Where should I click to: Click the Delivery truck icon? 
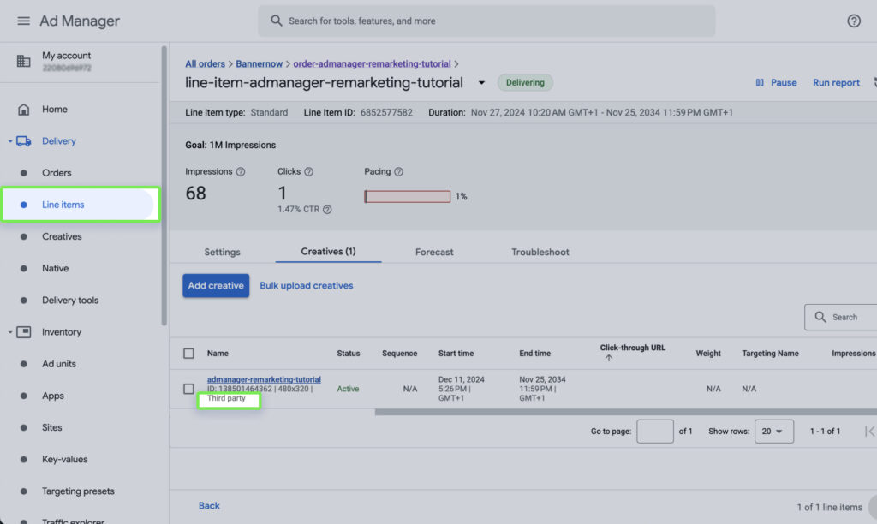point(23,141)
